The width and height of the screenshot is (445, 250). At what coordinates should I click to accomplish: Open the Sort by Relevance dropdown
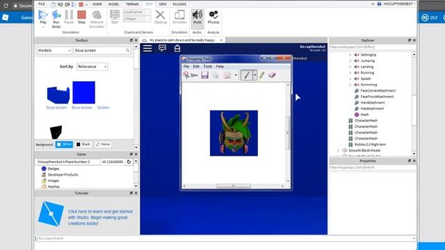[x=92, y=67]
